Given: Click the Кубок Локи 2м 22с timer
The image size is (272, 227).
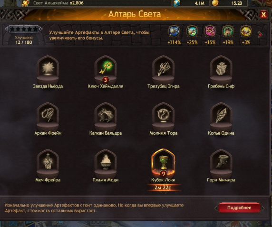Looking at the screenshot, I should [163, 188].
